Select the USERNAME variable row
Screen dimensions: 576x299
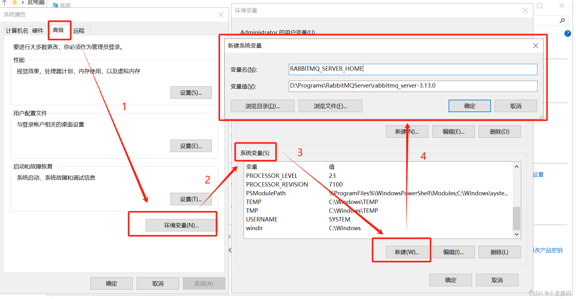pyautogui.click(x=378, y=219)
